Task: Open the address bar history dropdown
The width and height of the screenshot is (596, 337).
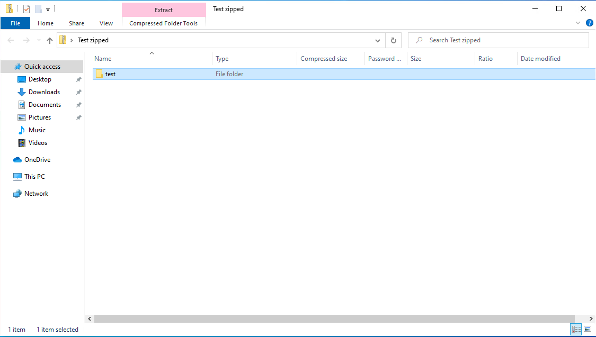Action: coord(377,40)
